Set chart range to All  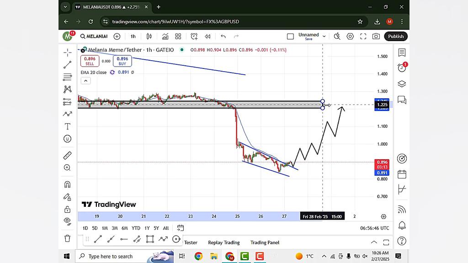(166, 228)
